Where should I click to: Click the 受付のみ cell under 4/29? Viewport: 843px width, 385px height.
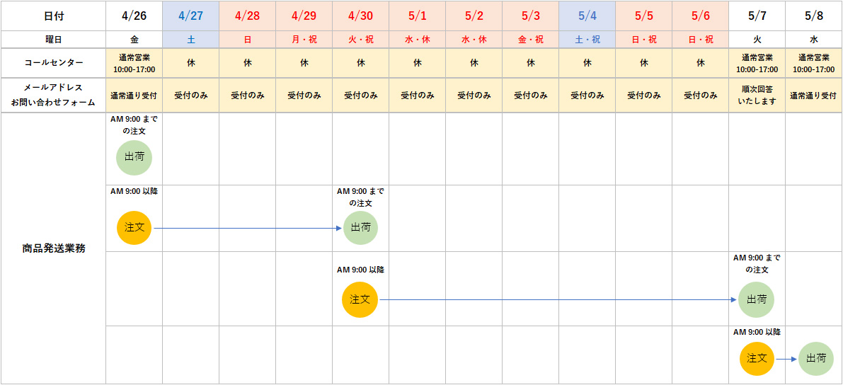point(304,95)
